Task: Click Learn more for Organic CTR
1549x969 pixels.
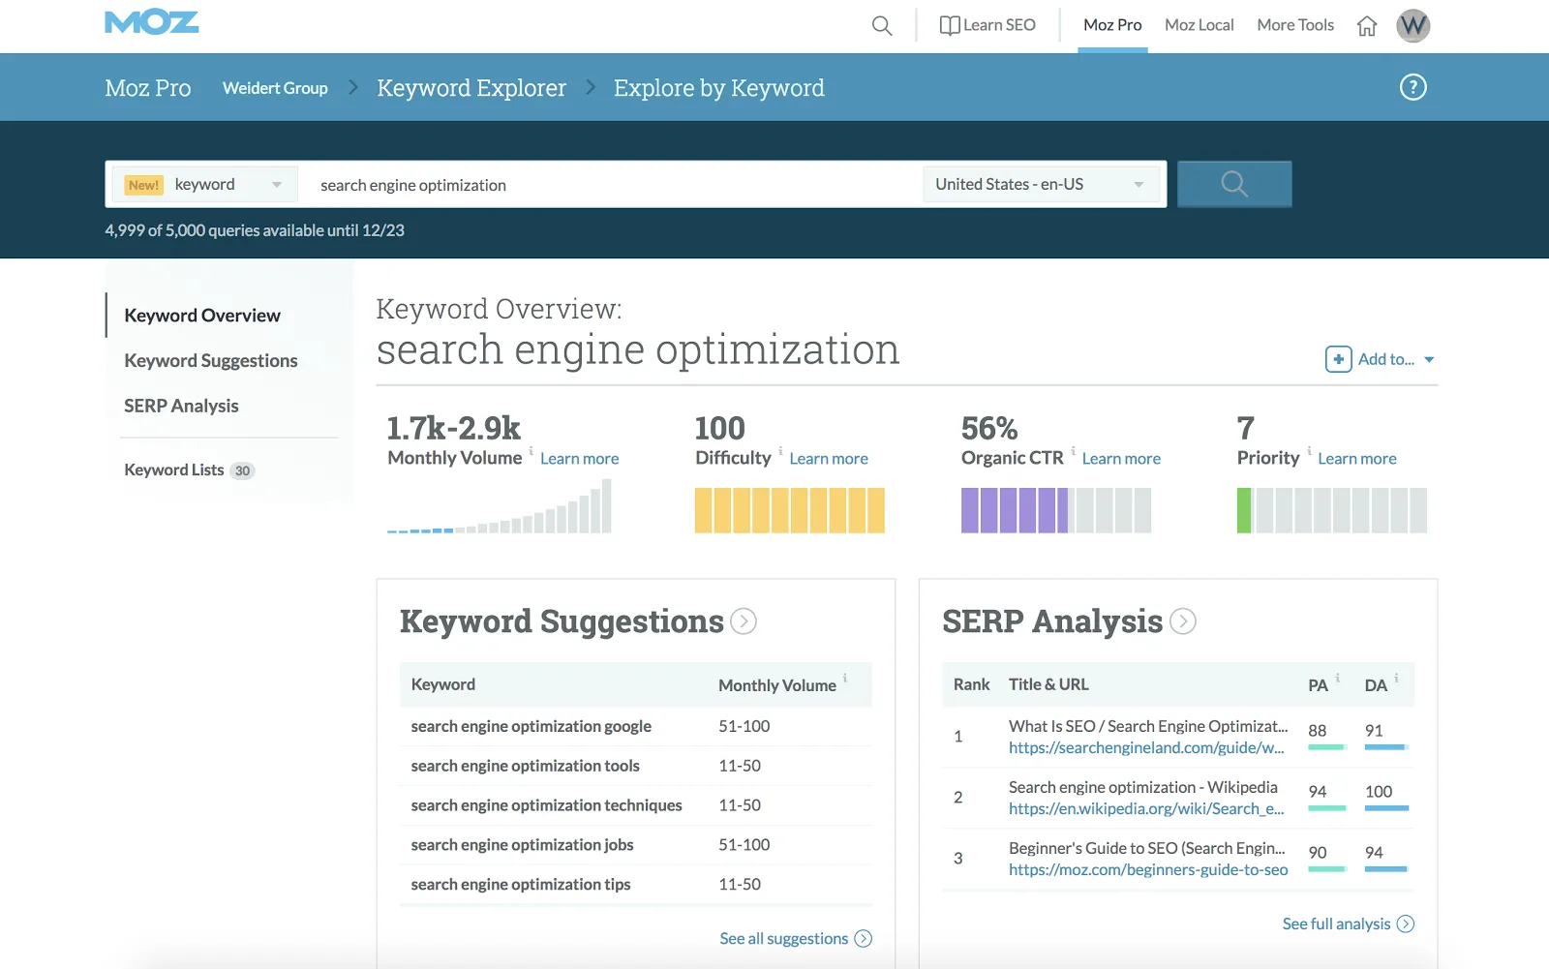Action: point(1121,459)
